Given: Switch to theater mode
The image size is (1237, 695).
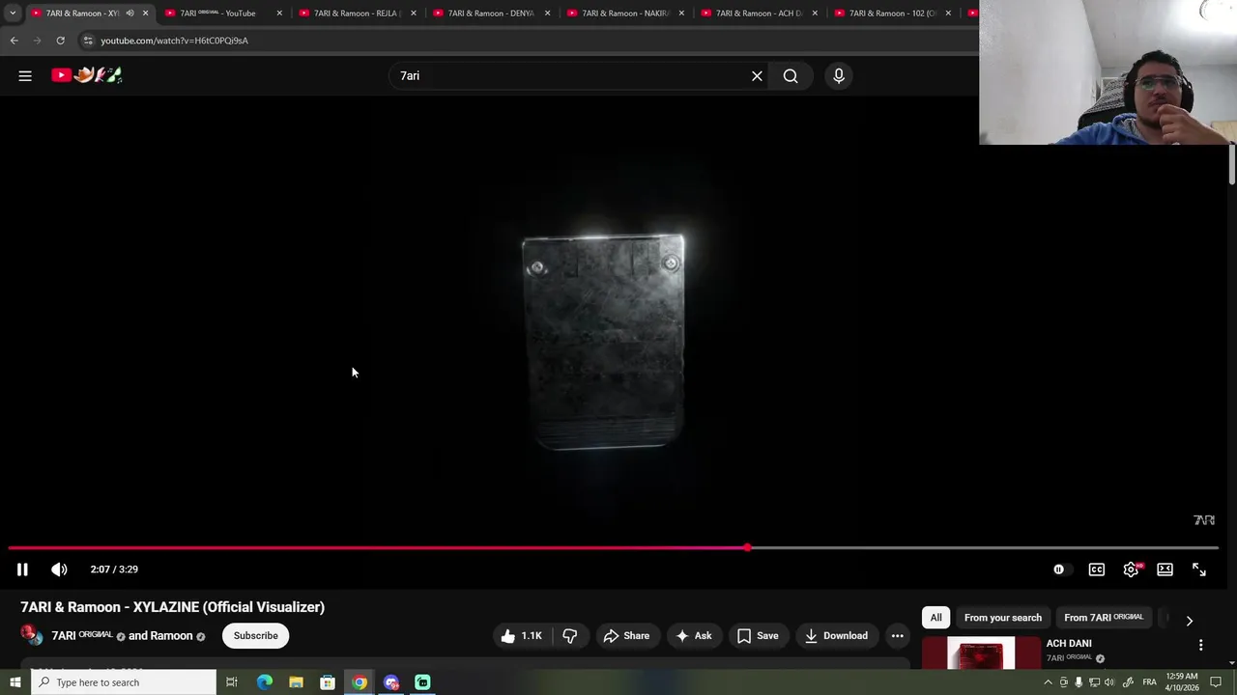Looking at the screenshot, I should [x=1165, y=570].
